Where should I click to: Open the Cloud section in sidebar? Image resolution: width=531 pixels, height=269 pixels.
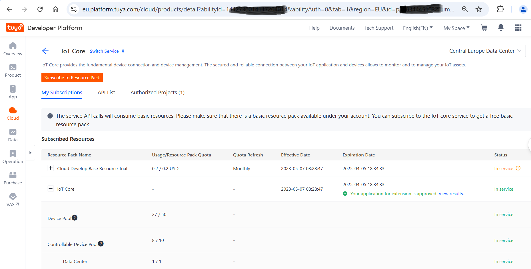(x=13, y=114)
